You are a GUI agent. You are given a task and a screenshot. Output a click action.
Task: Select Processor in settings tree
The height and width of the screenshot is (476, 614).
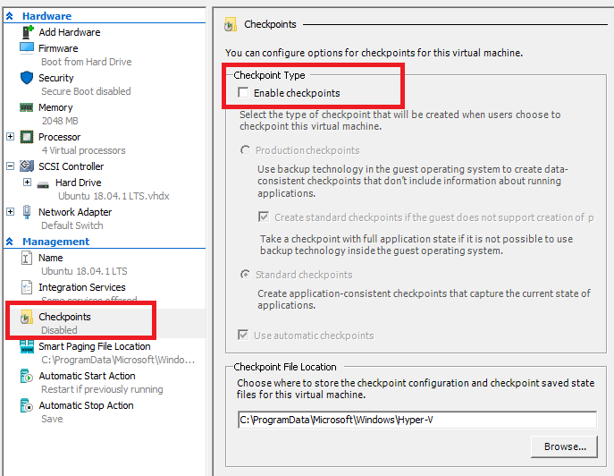click(x=59, y=137)
